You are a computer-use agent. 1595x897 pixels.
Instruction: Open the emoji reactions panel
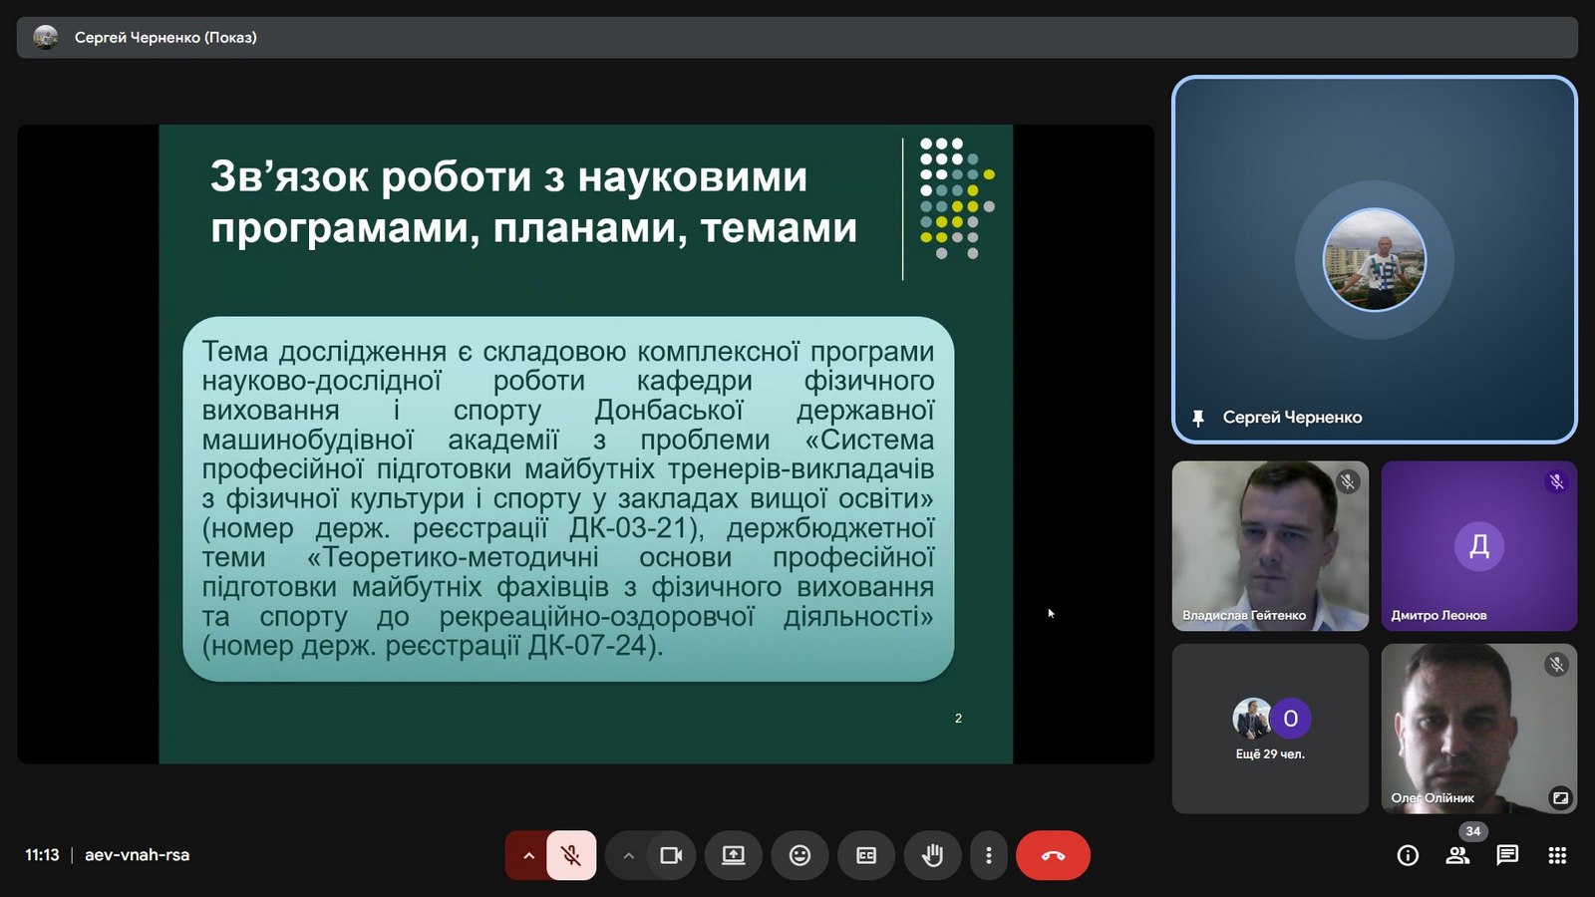799,855
